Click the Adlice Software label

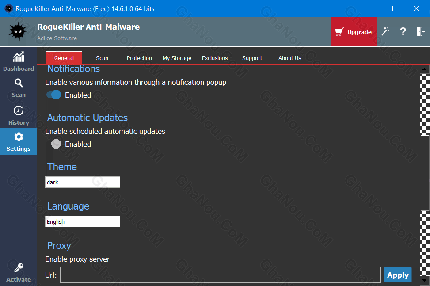coord(57,38)
